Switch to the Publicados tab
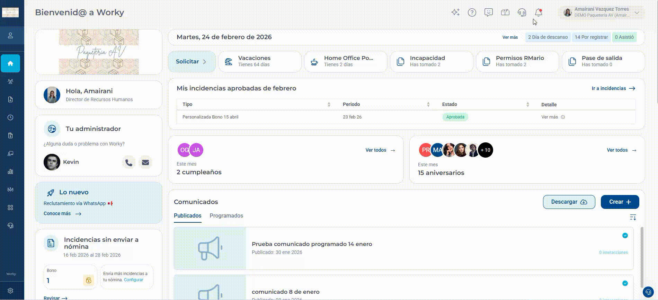The height and width of the screenshot is (300, 658). coord(187,216)
